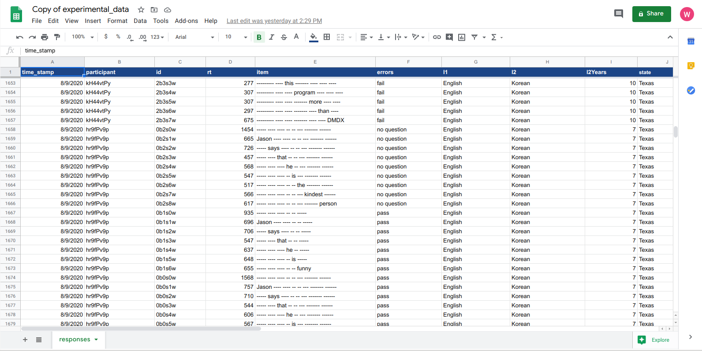Format as currency with dollar icon
This screenshot has width=702, height=351.
(106, 37)
